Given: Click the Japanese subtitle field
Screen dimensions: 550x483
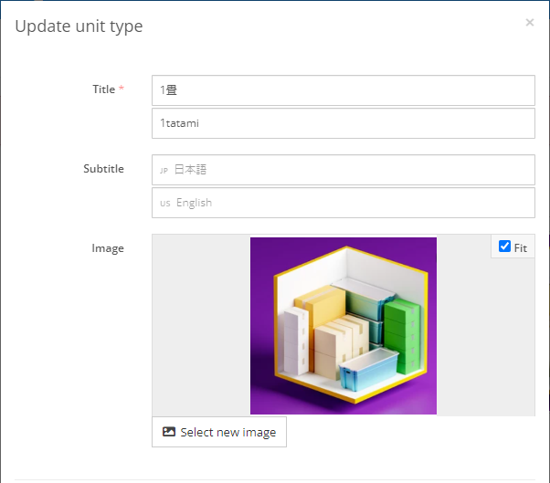Looking at the screenshot, I should [344, 170].
